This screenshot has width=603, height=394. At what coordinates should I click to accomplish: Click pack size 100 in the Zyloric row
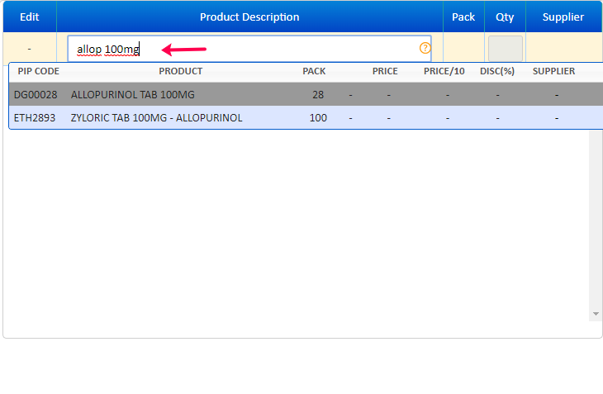click(318, 118)
